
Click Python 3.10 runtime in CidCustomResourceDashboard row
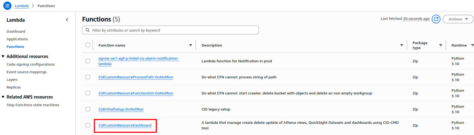coord(458,125)
